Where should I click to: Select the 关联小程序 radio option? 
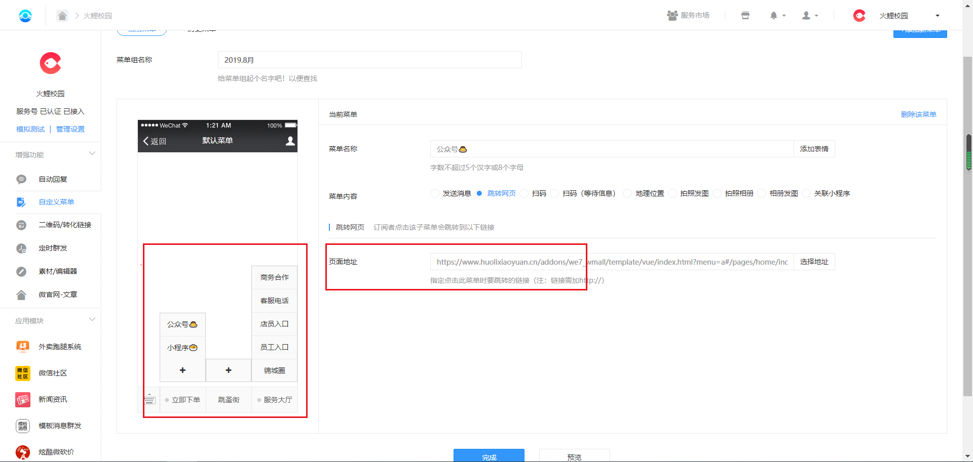click(x=806, y=193)
